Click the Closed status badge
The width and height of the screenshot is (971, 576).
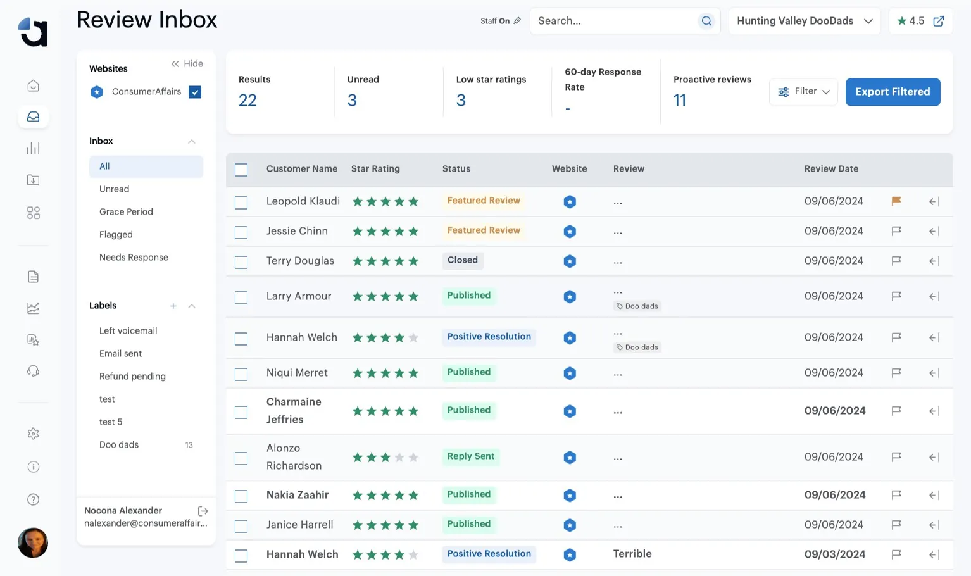[x=463, y=260]
